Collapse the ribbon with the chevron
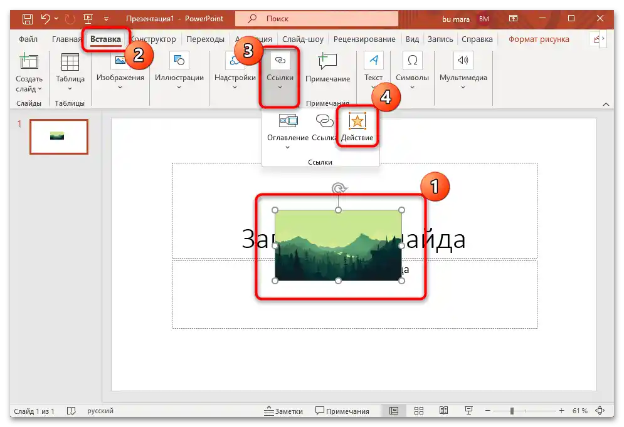This screenshot has height=427, width=624. (x=606, y=105)
